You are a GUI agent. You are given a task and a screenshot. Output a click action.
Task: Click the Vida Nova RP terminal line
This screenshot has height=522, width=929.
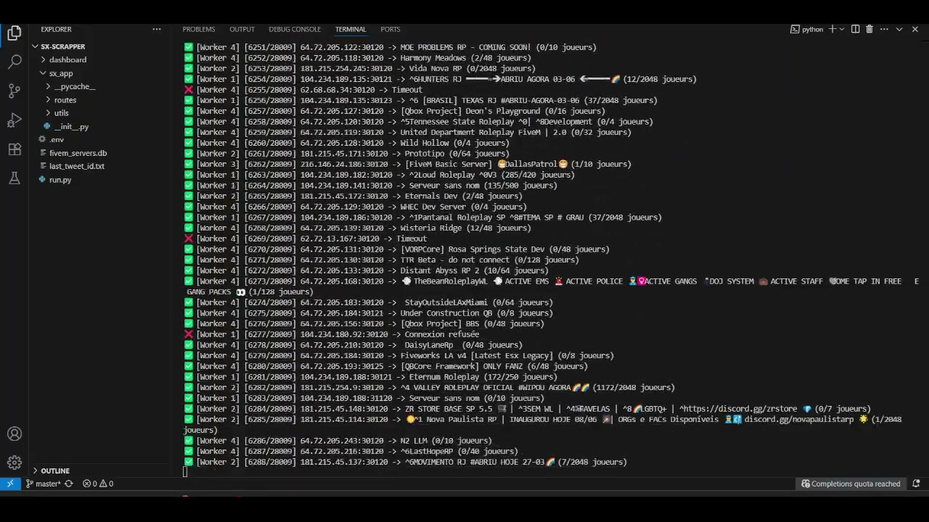click(360, 68)
